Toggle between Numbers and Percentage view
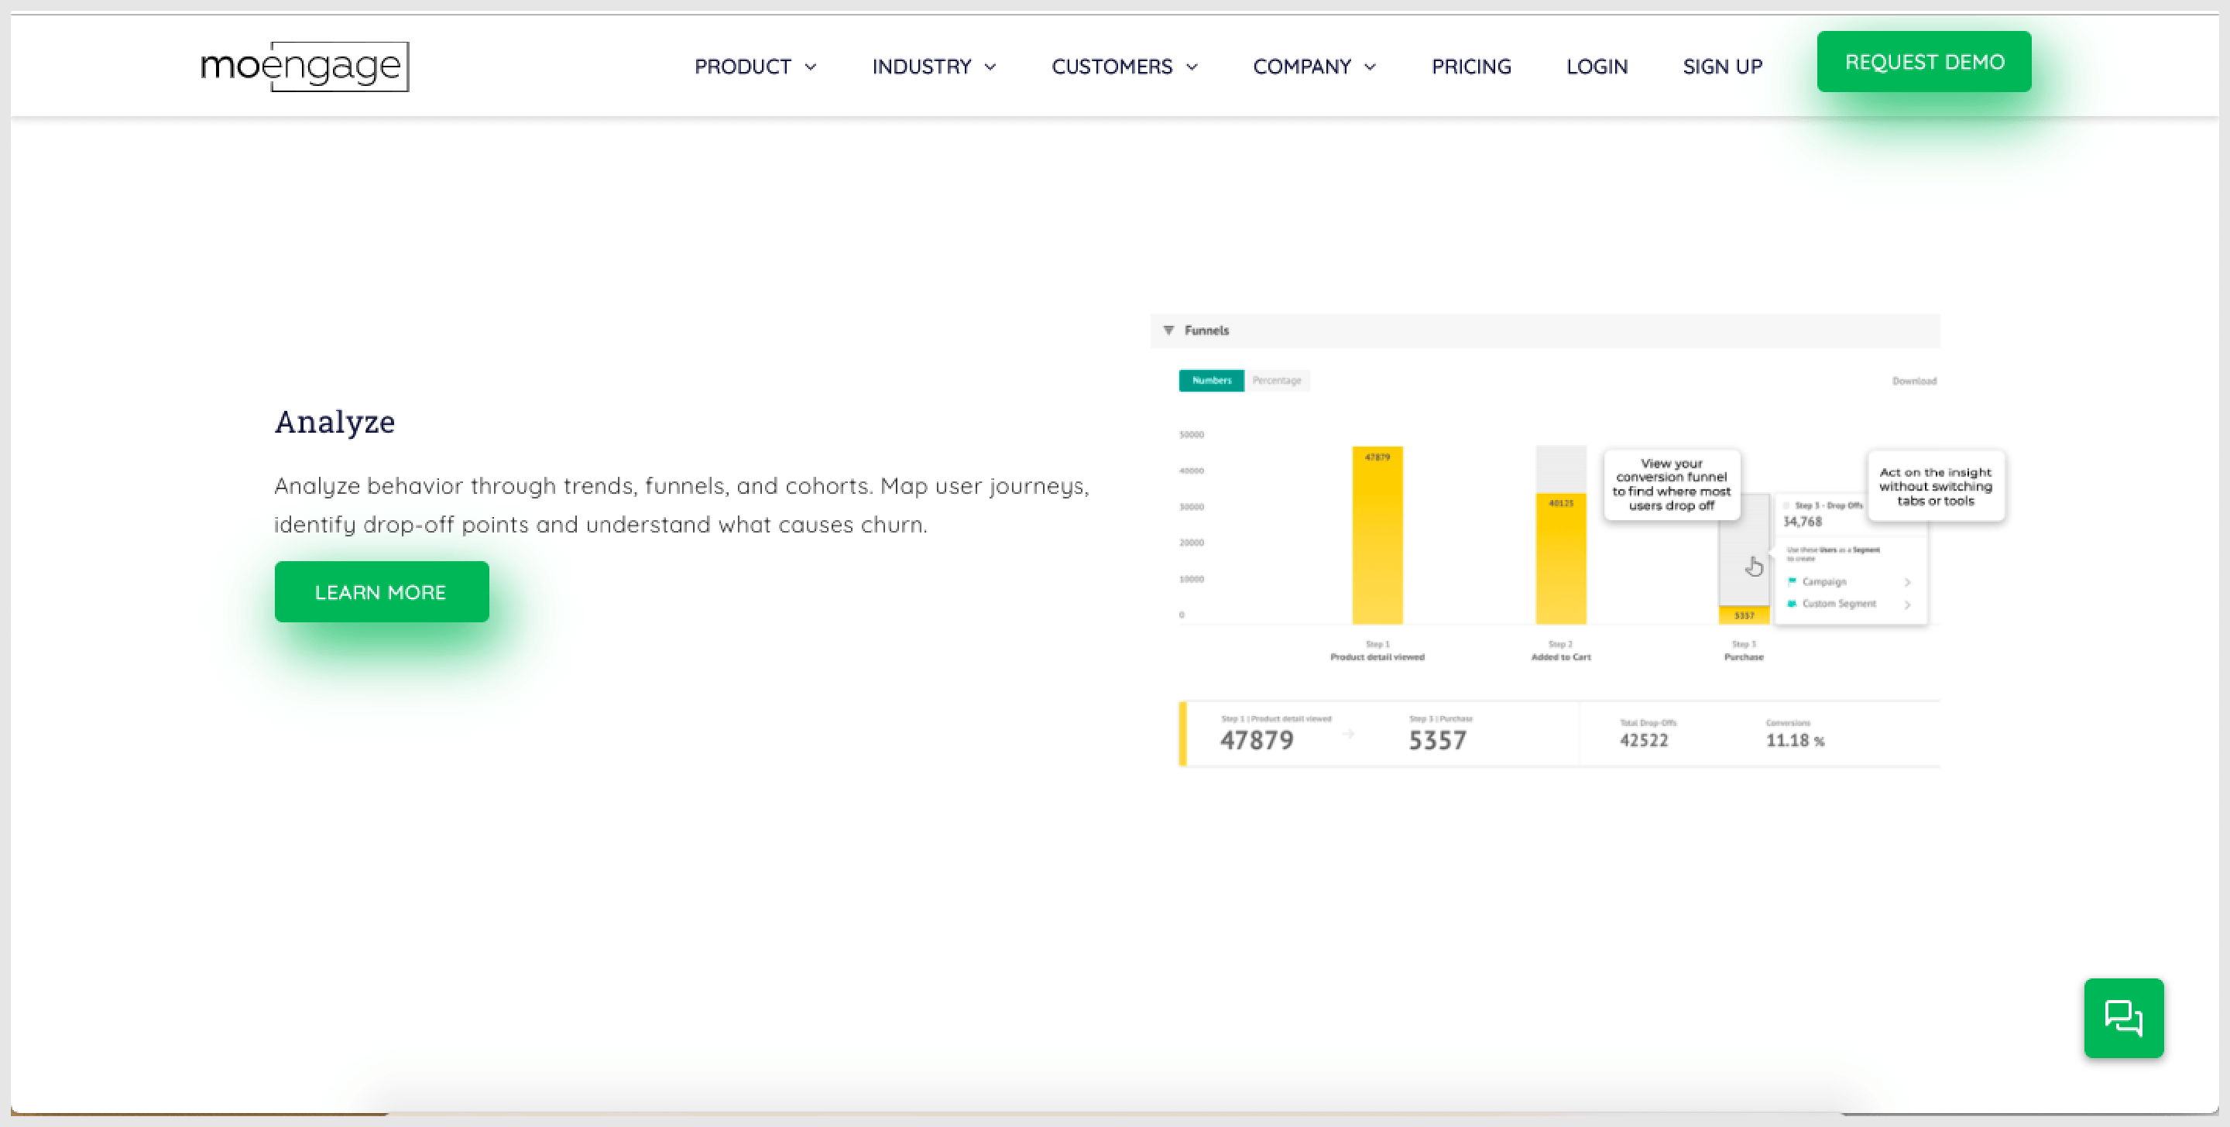 pyautogui.click(x=1275, y=379)
